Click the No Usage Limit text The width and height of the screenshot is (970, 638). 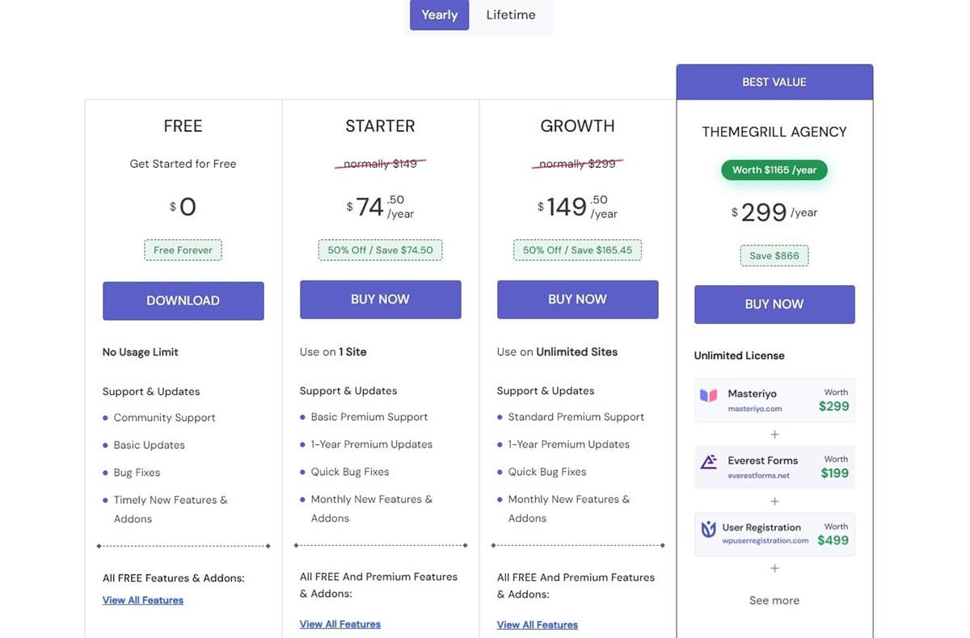[141, 352]
